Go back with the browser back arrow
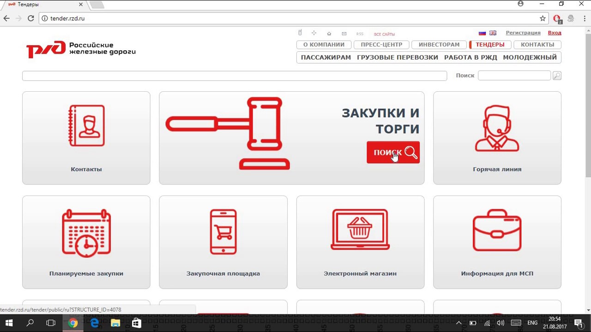 (x=6, y=18)
